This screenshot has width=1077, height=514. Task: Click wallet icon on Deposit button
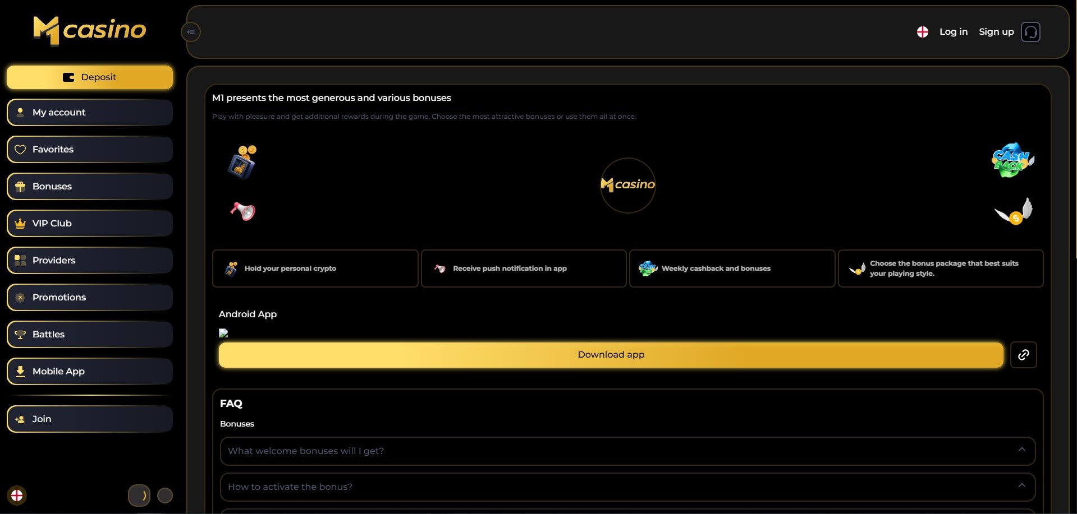(68, 77)
